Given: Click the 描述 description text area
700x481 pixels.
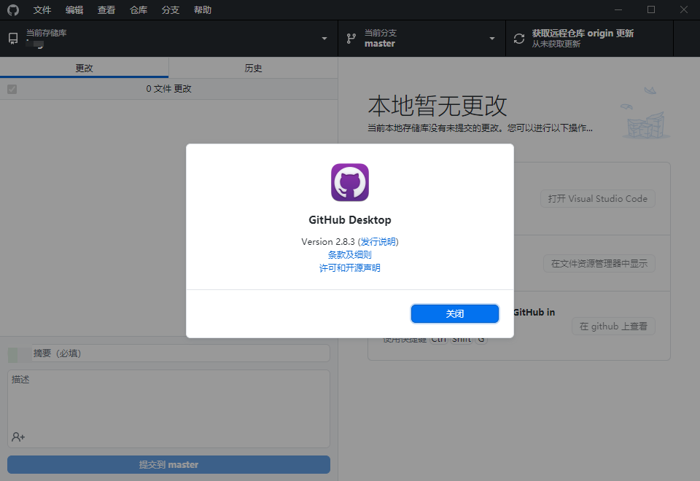Looking at the screenshot, I should [x=168, y=408].
